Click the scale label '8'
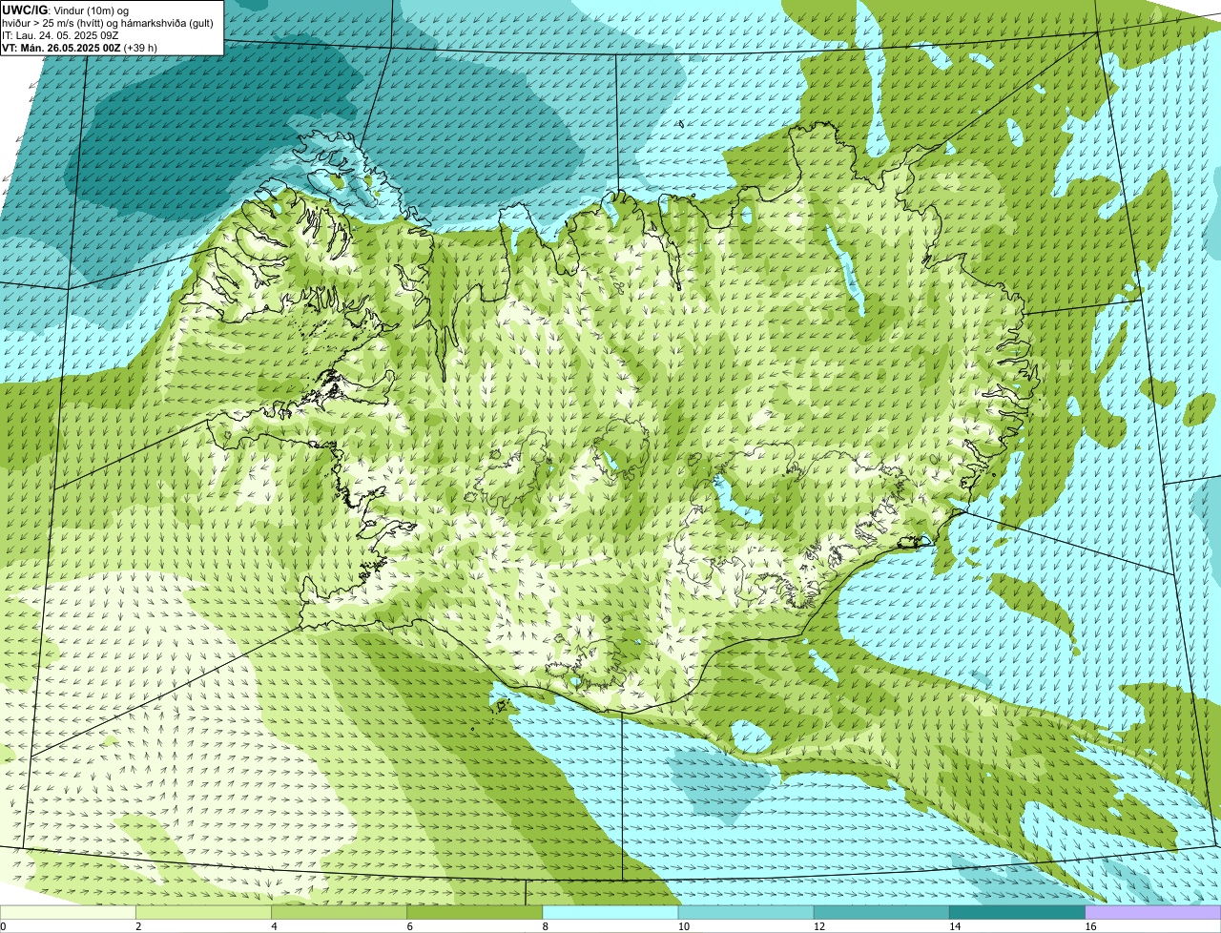Screen dimensions: 1221x933 (545, 926)
